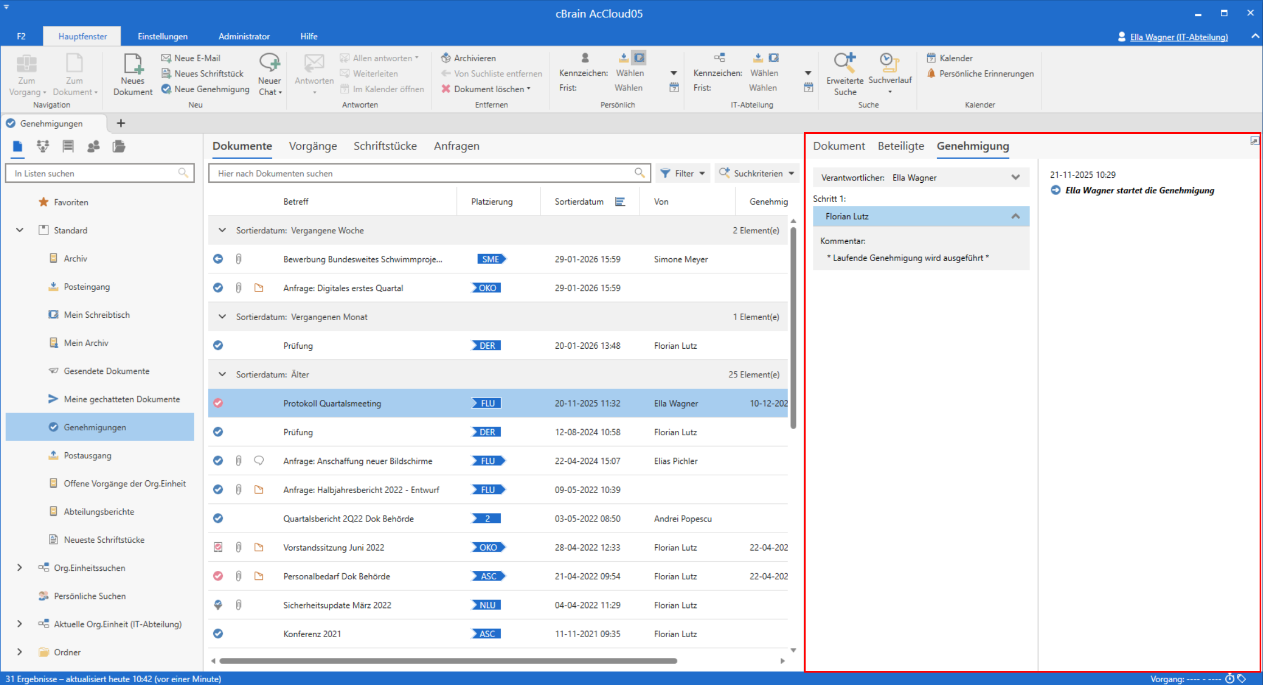Open Erweiterte Suche

(x=844, y=75)
